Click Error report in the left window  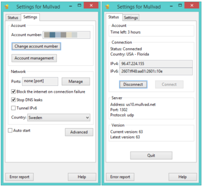[20, 177]
